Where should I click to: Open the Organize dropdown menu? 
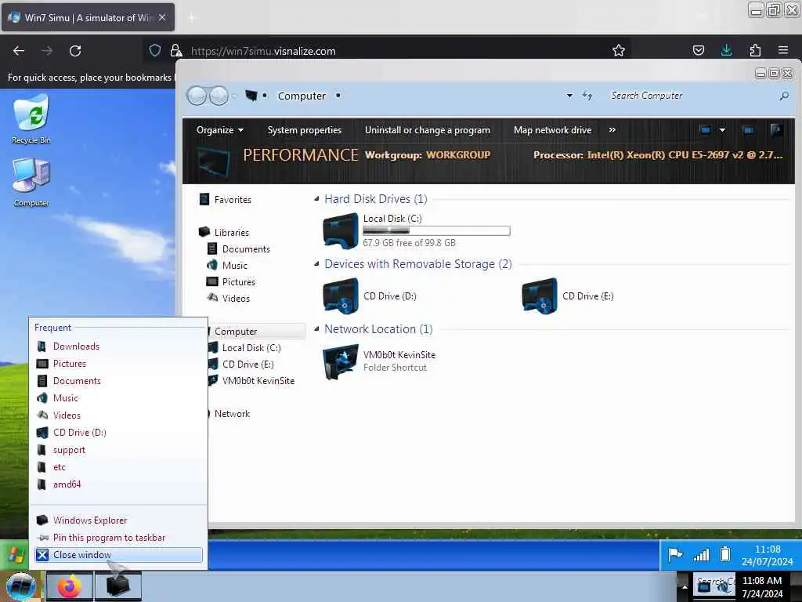220,130
